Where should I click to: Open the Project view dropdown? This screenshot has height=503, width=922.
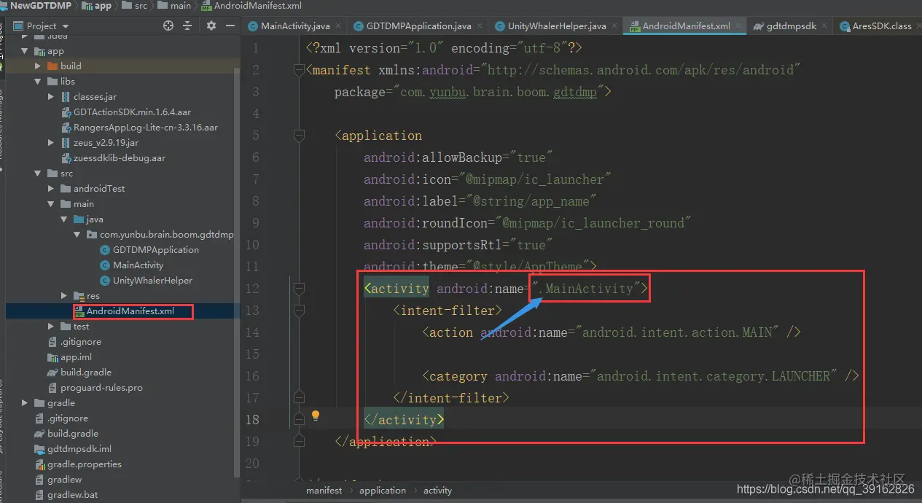[42, 26]
